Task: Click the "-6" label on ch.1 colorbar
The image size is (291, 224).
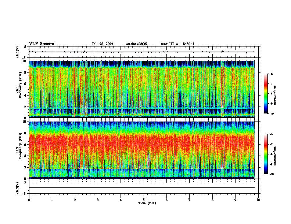Action: (271, 74)
